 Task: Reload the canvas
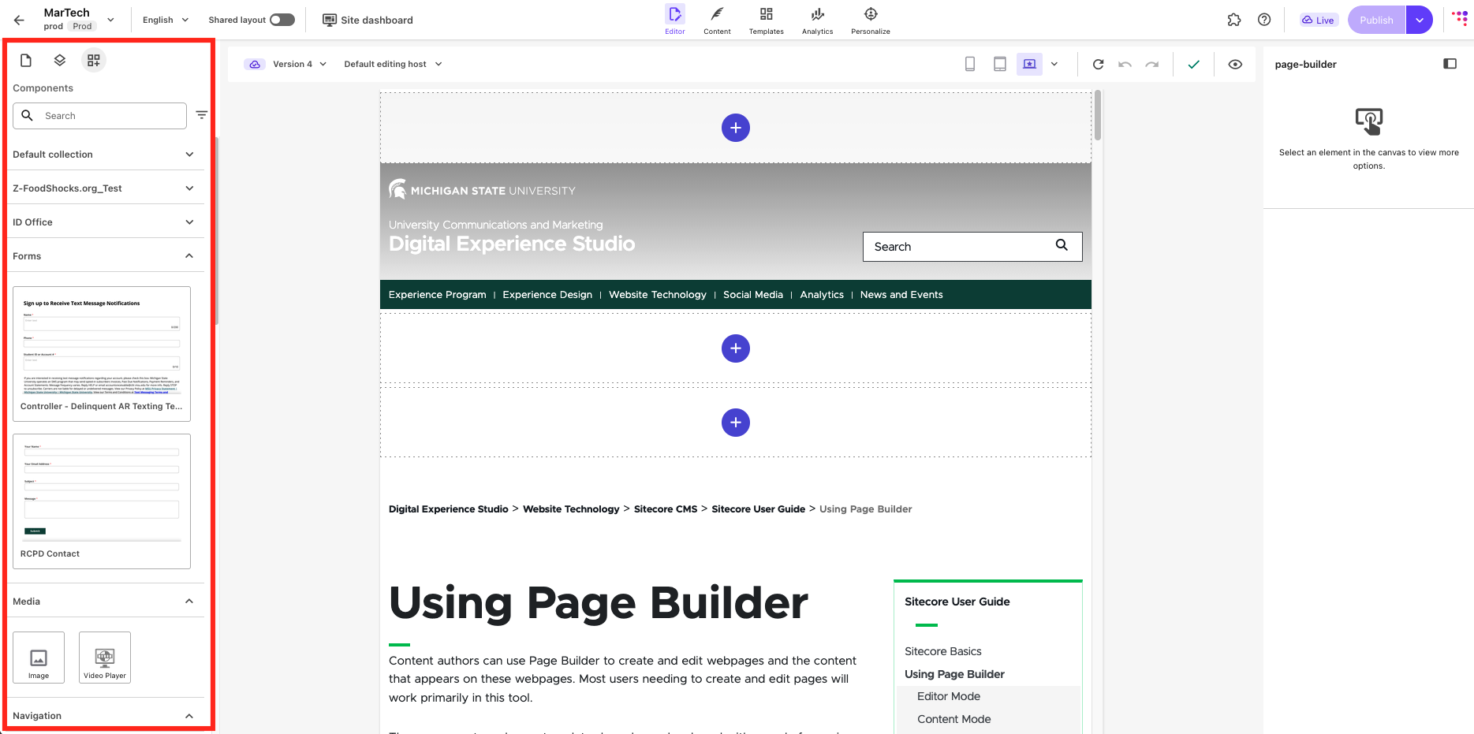coord(1098,65)
